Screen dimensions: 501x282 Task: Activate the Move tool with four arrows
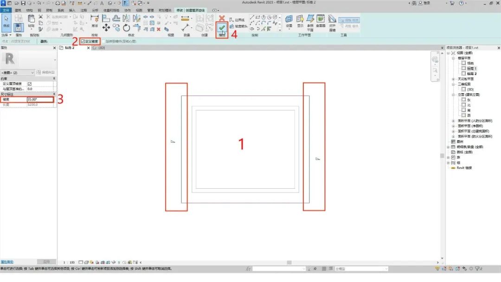click(x=106, y=28)
